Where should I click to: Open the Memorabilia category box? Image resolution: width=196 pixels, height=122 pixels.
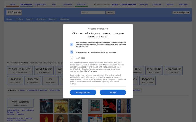[173, 70]
